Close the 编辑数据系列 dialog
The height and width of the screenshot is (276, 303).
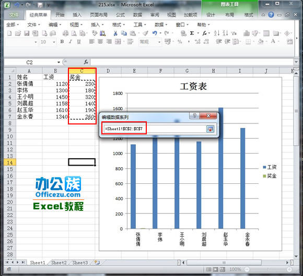(x=208, y=116)
